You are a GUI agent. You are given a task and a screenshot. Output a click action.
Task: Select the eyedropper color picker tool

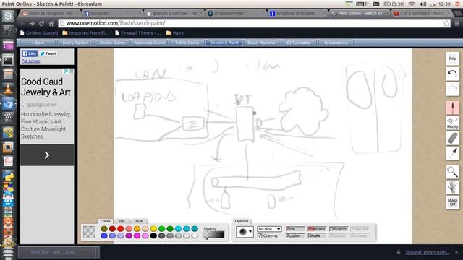point(452,154)
